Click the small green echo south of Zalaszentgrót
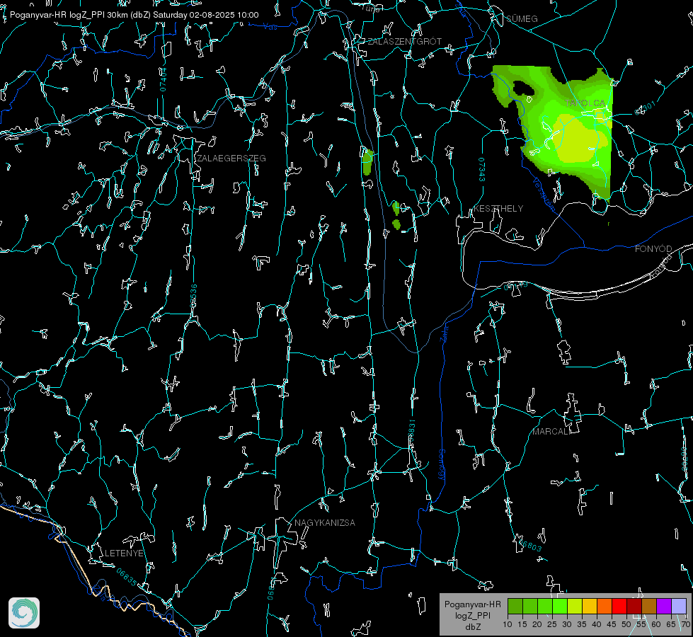Screen dimensions: 693x637 click(x=367, y=162)
